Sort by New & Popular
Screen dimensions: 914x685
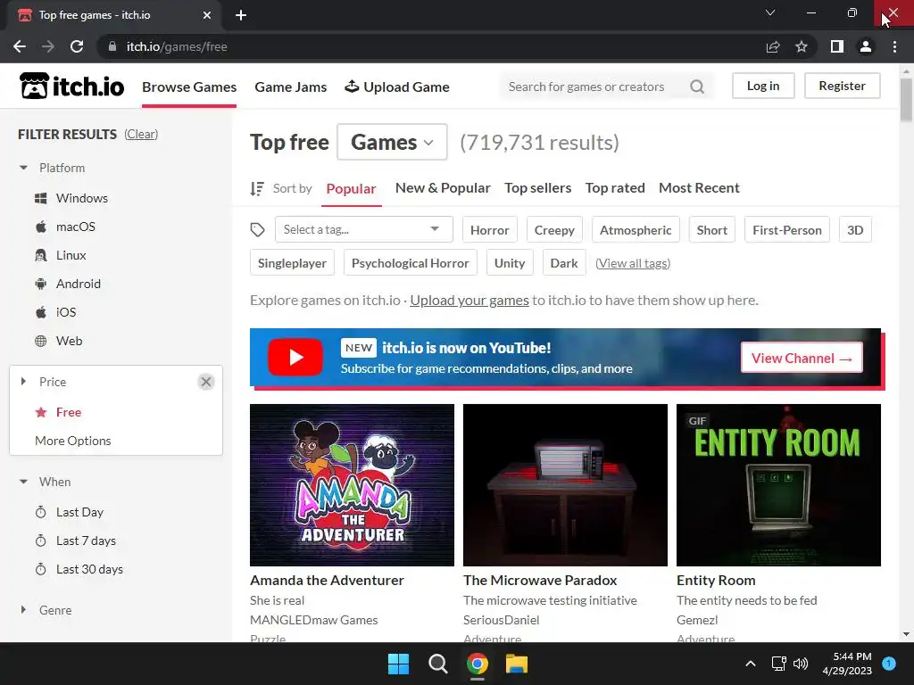pyautogui.click(x=443, y=188)
